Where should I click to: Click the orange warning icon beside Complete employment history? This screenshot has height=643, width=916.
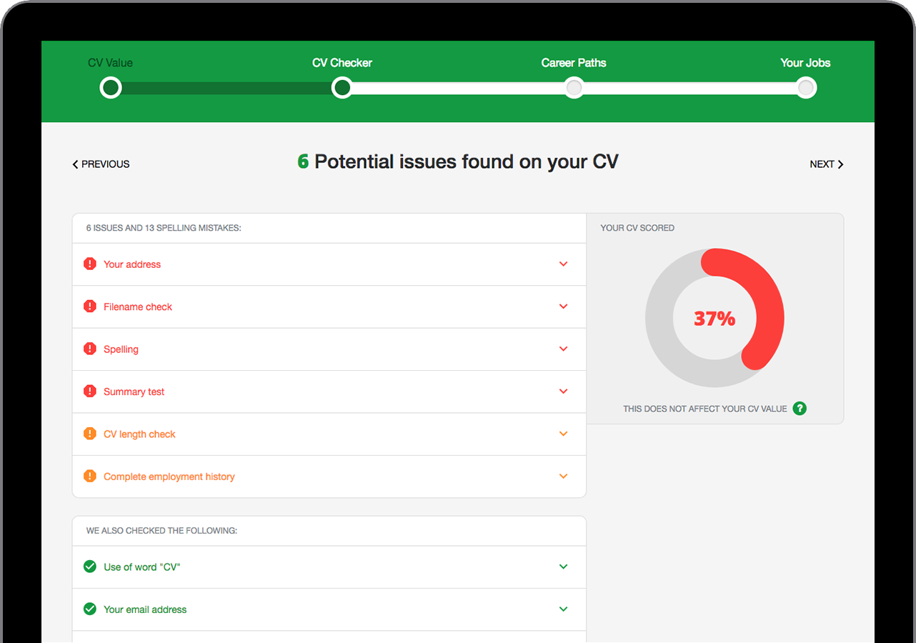point(90,476)
